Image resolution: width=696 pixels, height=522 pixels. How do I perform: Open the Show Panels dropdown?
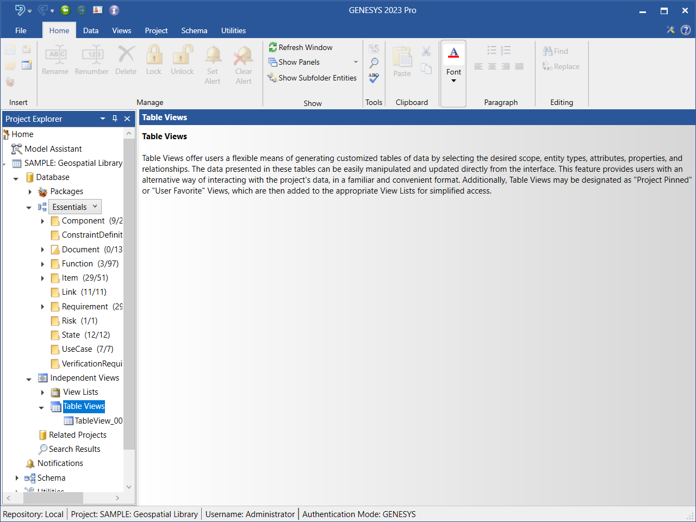356,62
